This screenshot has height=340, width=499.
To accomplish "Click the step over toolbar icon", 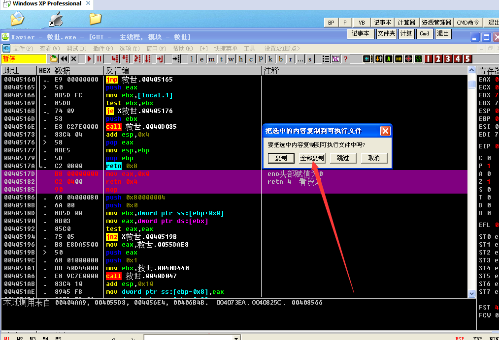I will coord(125,59).
